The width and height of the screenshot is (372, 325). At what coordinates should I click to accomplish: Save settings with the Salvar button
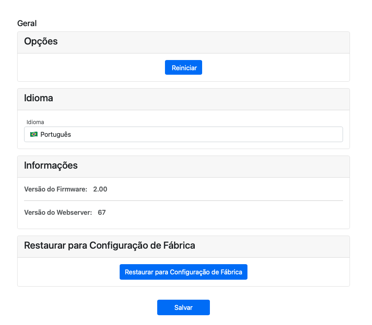click(x=183, y=307)
